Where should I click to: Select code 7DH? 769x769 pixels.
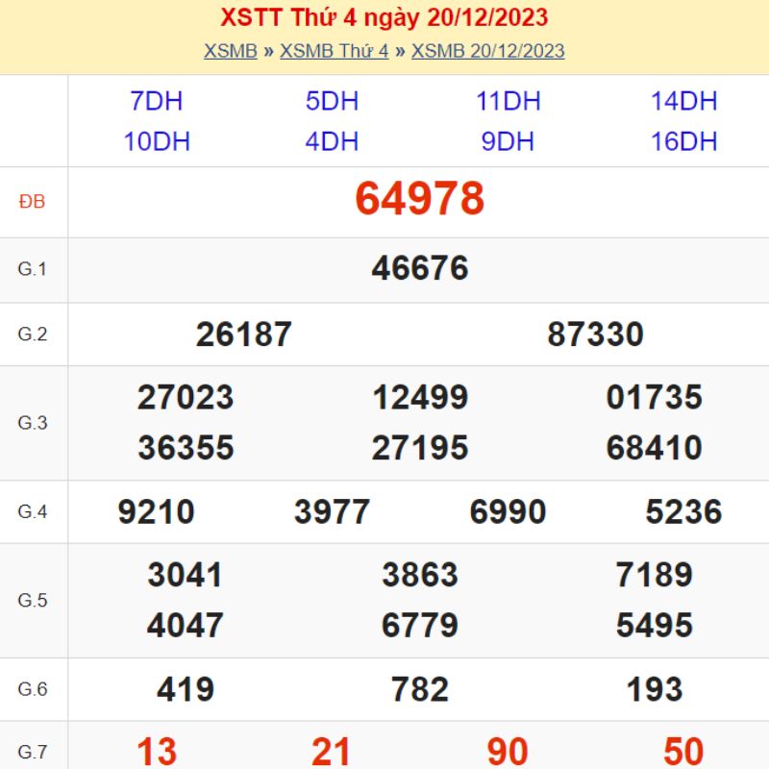tap(157, 101)
